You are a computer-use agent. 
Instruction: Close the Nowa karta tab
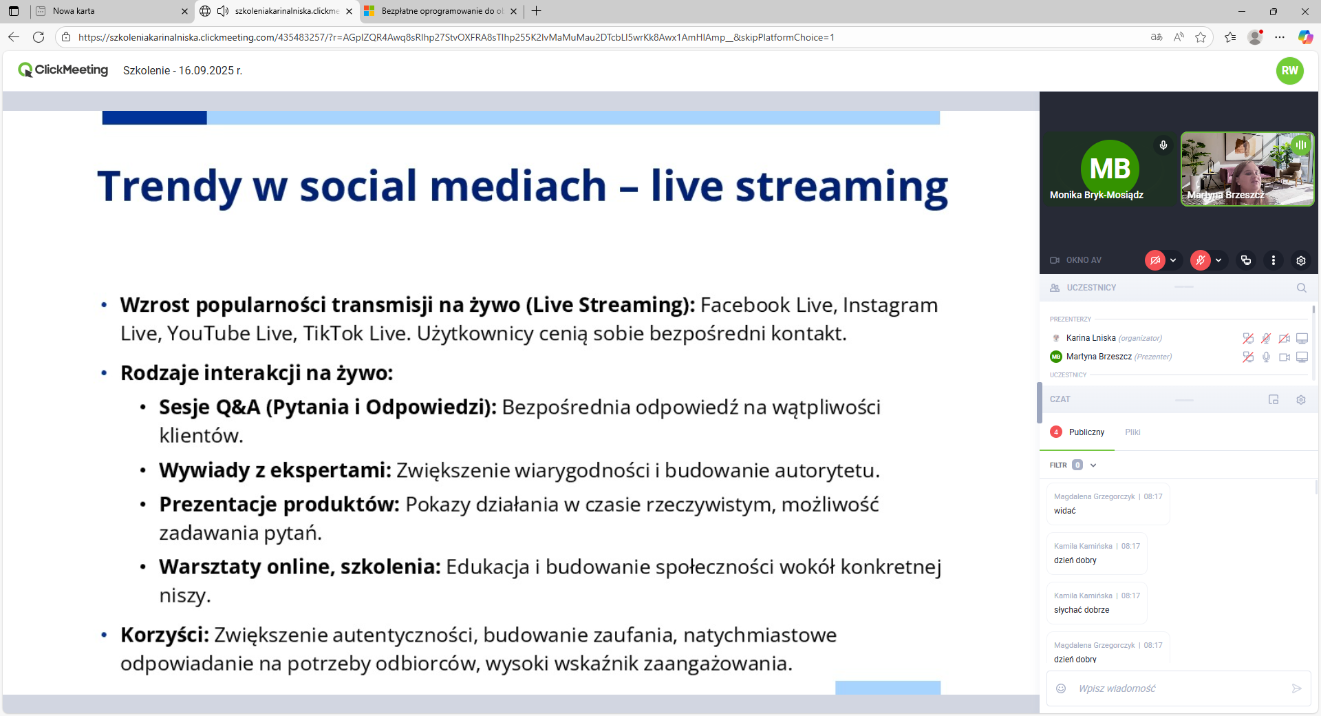(x=184, y=11)
